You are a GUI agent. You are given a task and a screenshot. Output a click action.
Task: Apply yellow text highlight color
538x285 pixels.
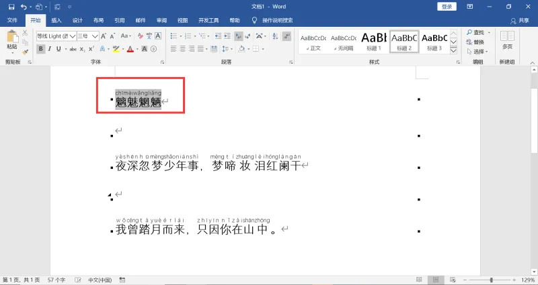point(116,49)
